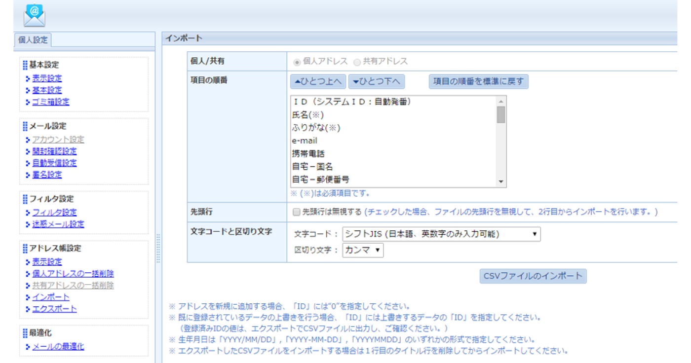Select ふりがな(※) in the item list
The width and height of the screenshot is (691, 363).
tap(393, 128)
